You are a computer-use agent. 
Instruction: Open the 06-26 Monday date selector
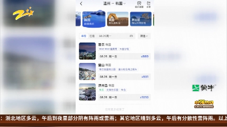tap(116, 36)
